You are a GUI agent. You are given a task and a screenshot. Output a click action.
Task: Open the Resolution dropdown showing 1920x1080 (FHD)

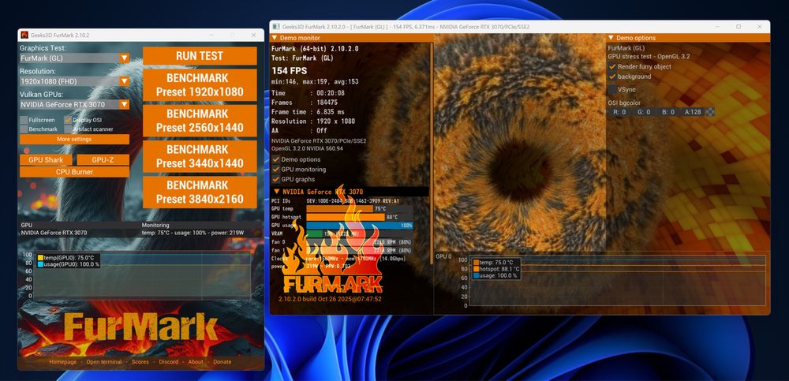(74, 81)
